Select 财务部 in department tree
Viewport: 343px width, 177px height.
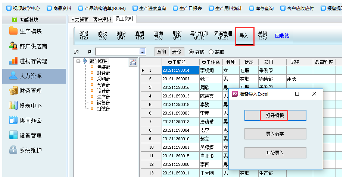point(103,73)
